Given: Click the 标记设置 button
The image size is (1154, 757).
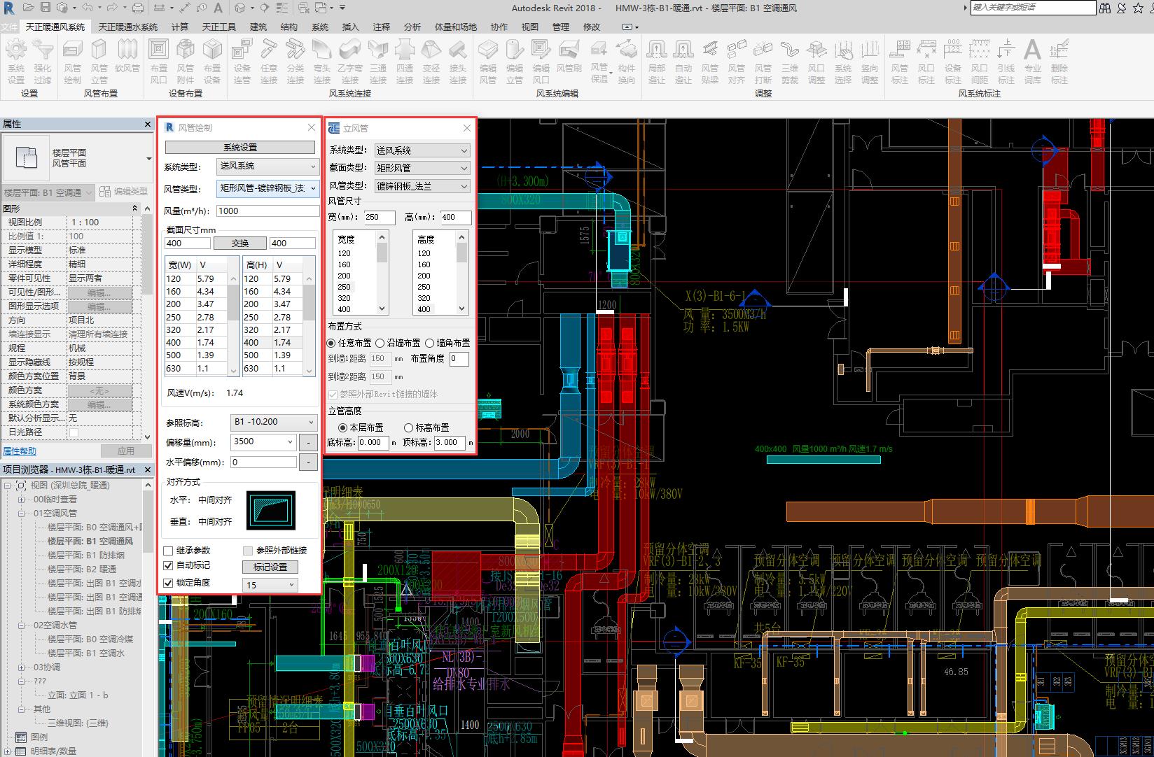Looking at the screenshot, I should tap(270, 567).
